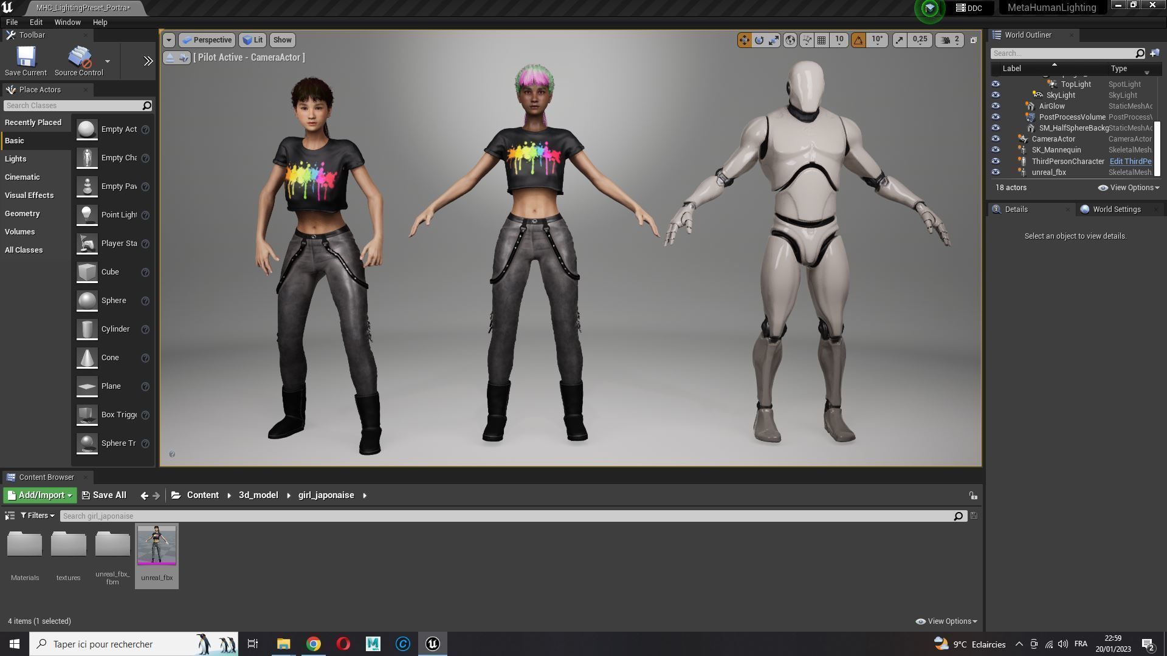Toggle grid snapping in viewport

[822, 40]
